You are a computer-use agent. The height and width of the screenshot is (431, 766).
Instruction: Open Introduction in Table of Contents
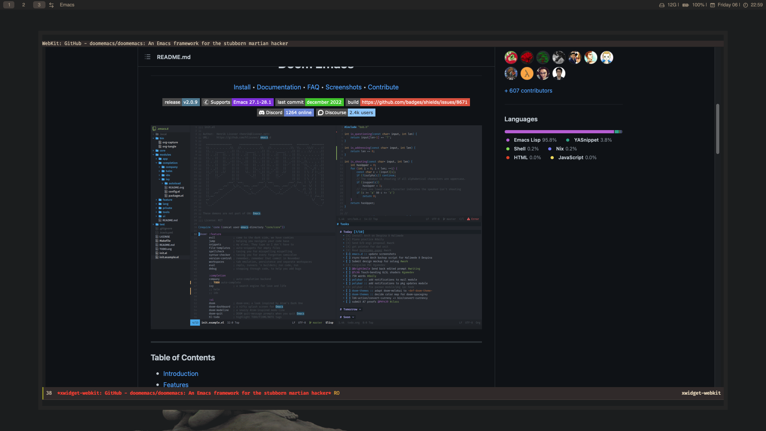181,374
